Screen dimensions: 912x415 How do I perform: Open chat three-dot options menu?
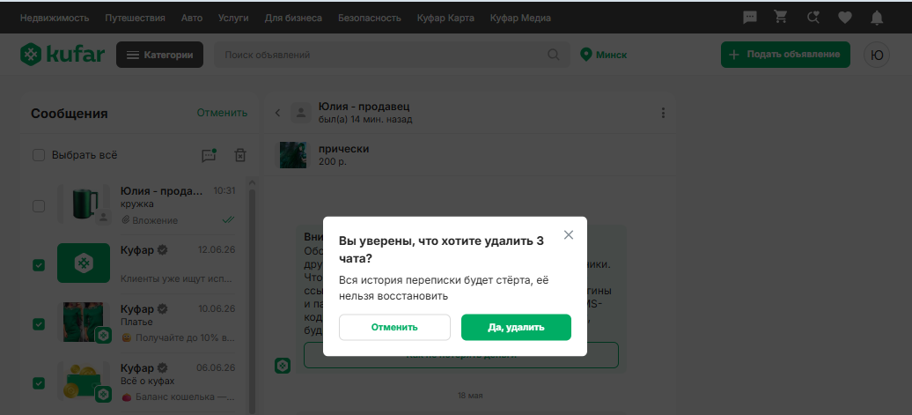tap(663, 113)
